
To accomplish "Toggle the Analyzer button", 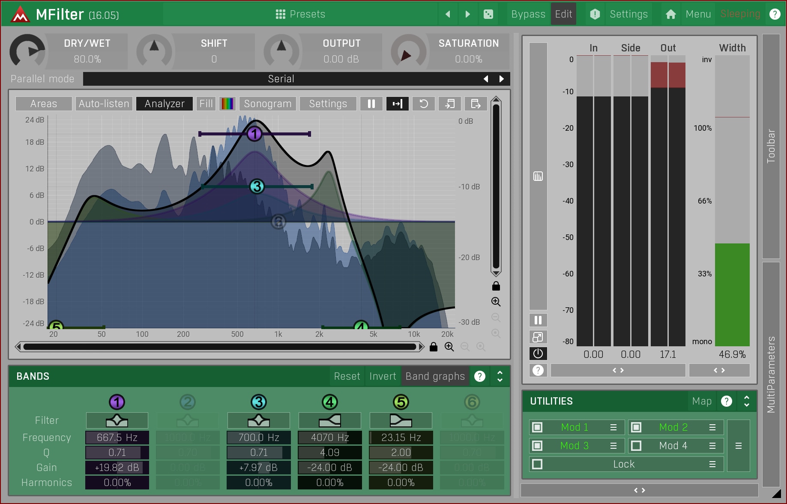I will 165,104.
